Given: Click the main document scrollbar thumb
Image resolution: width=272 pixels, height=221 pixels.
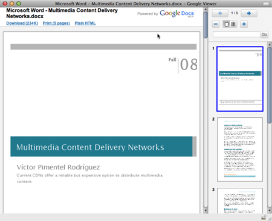Looking at the screenshot, I should click(206, 25).
